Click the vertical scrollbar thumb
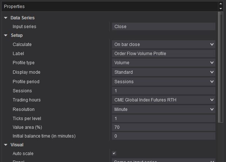Screen dimensions: 226x162 pos(220,67)
